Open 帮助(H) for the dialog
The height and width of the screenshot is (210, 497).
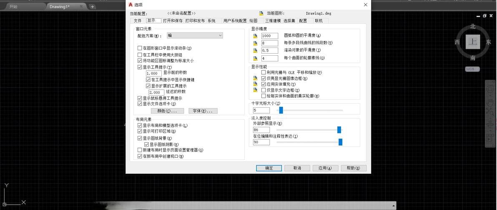click(354, 168)
